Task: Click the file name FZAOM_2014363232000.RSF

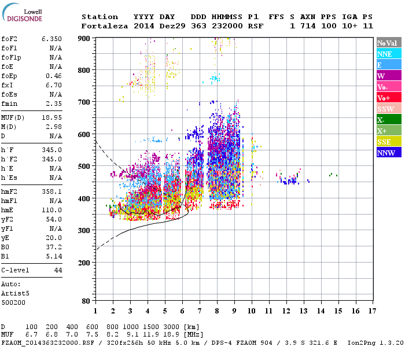Action: (x=48, y=343)
